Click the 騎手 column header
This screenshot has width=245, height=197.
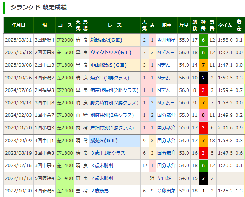click(x=166, y=25)
